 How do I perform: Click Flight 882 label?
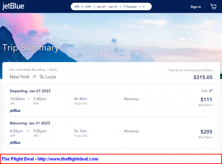tap(81, 136)
